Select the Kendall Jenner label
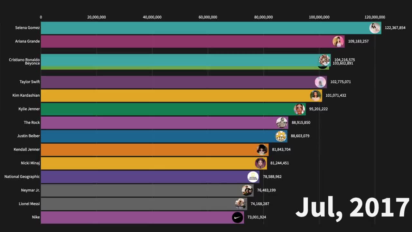 coord(27,150)
